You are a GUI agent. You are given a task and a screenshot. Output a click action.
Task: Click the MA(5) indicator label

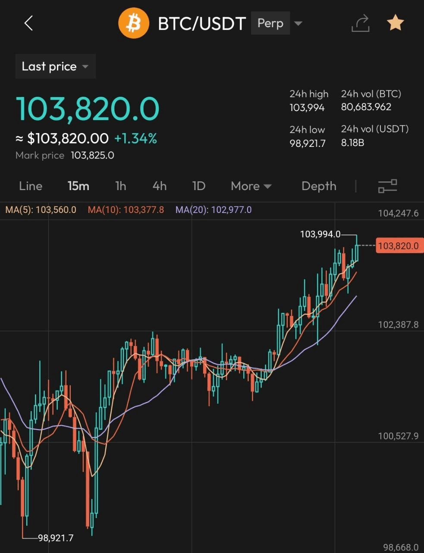[x=41, y=210]
